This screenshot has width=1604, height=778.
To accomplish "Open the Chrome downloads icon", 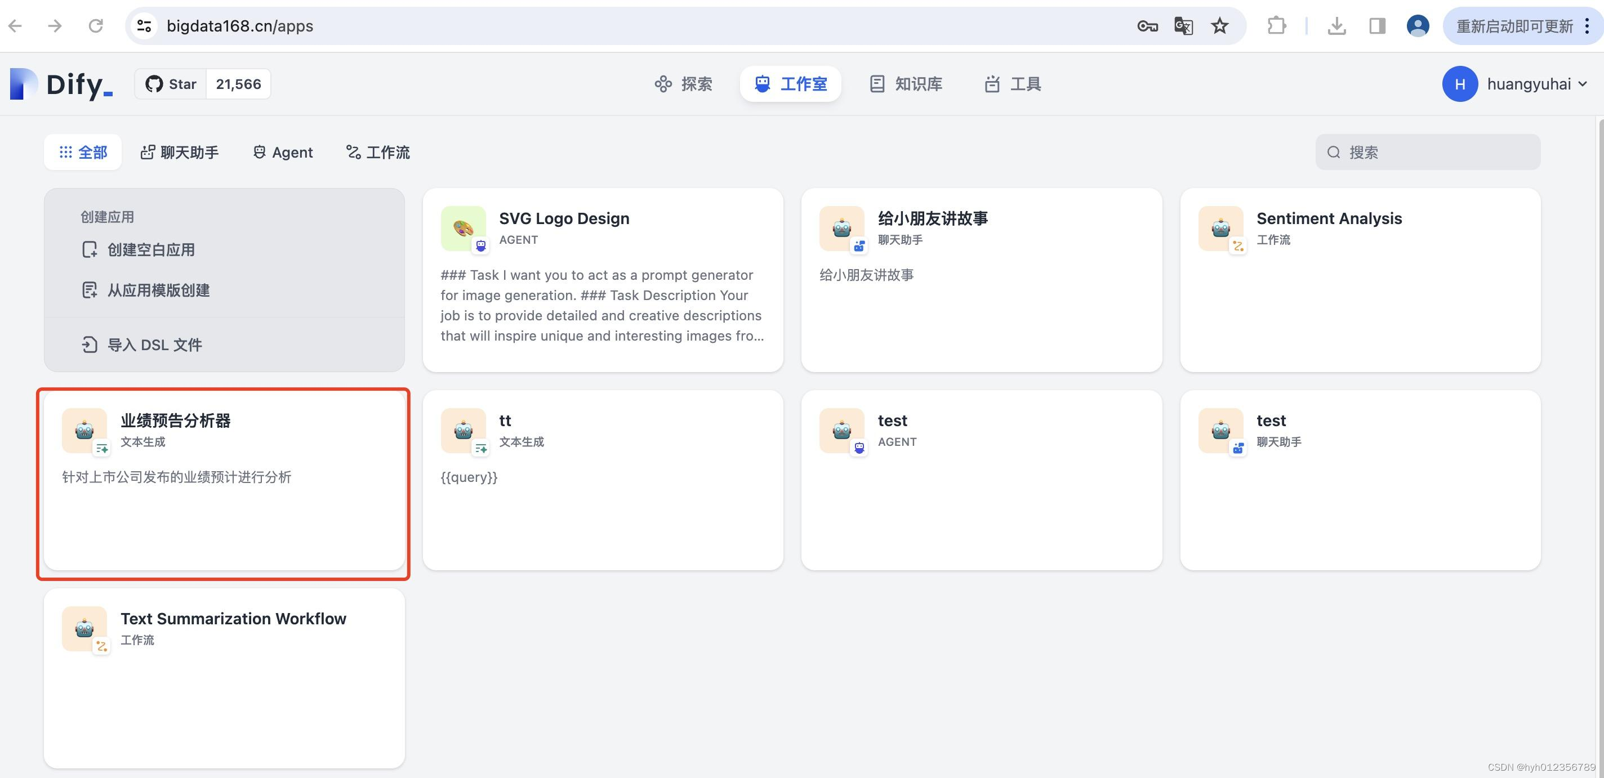I will click(x=1336, y=26).
